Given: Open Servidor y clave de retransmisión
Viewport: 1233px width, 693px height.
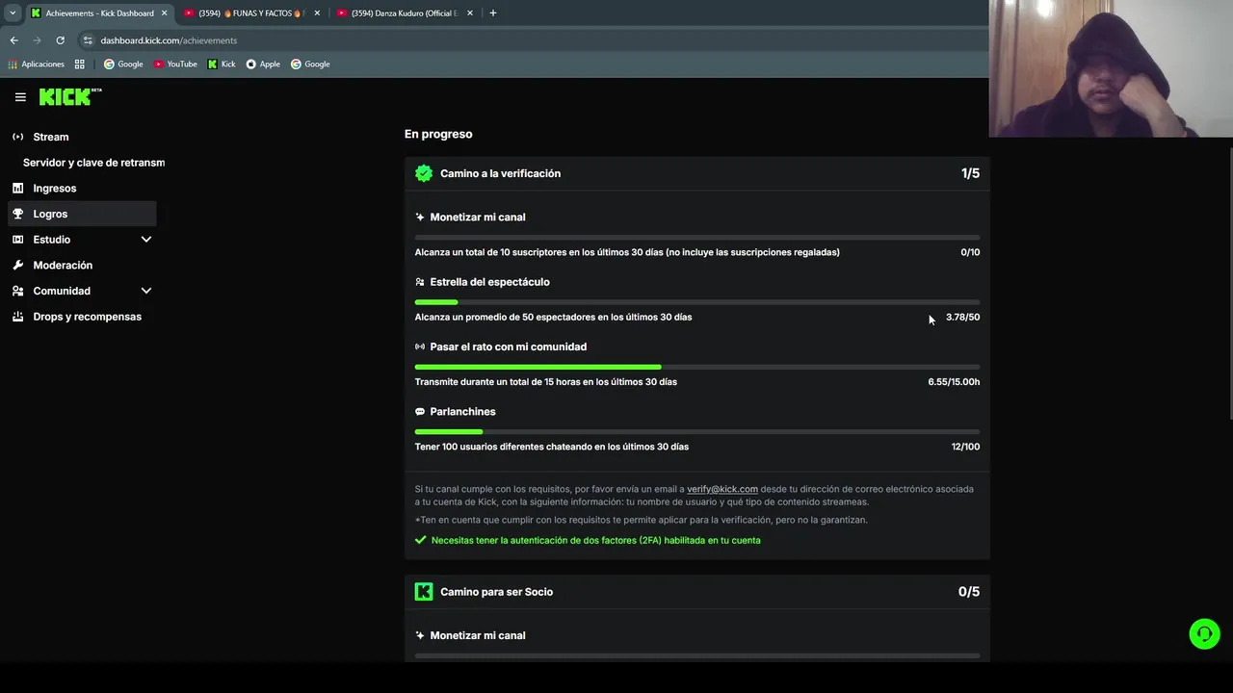Looking at the screenshot, I should click(93, 163).
